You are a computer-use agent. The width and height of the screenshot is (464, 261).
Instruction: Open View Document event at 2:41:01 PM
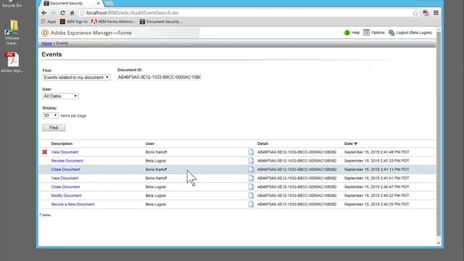point(65,178)
